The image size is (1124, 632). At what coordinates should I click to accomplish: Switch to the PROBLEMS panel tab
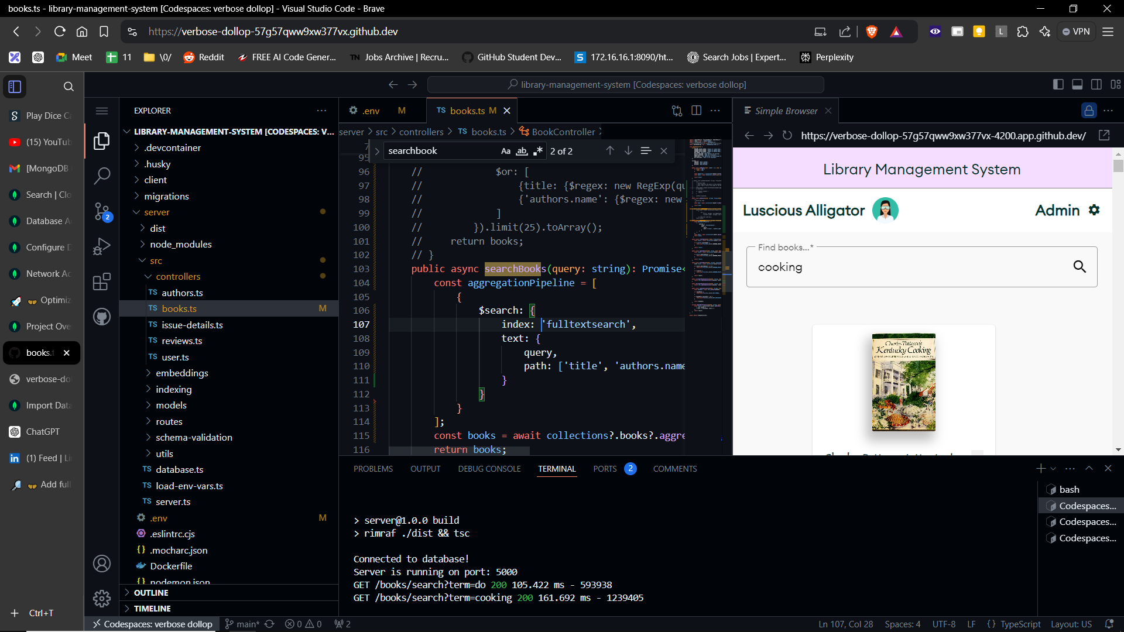(x=373, y=469)
